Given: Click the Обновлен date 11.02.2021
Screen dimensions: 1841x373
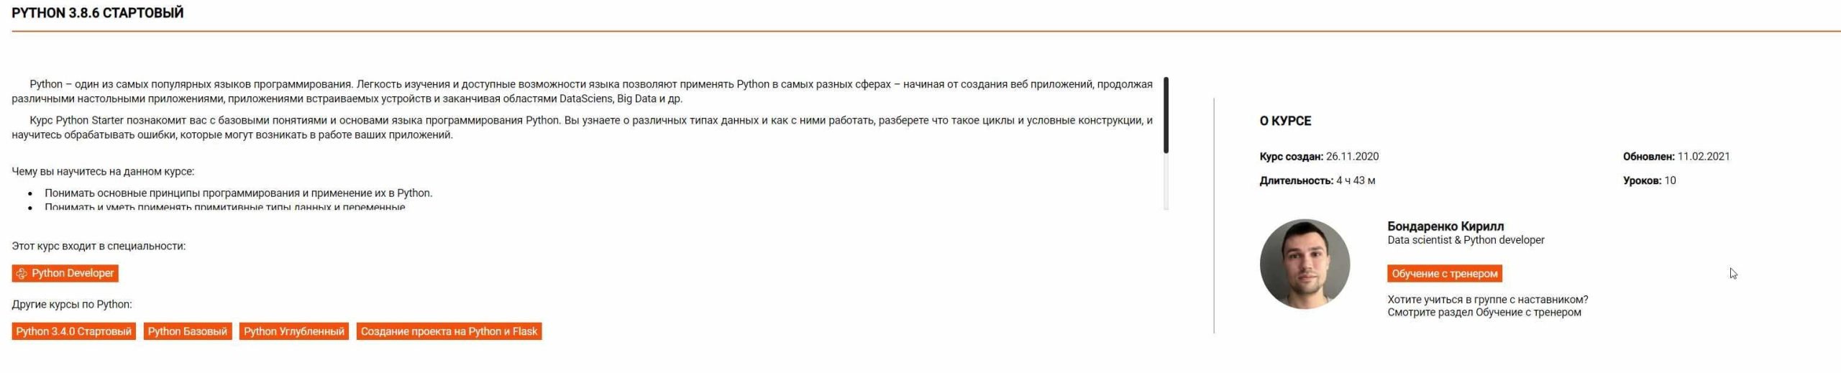Looking at the screenshot, I should click(x=1703, y=157).
